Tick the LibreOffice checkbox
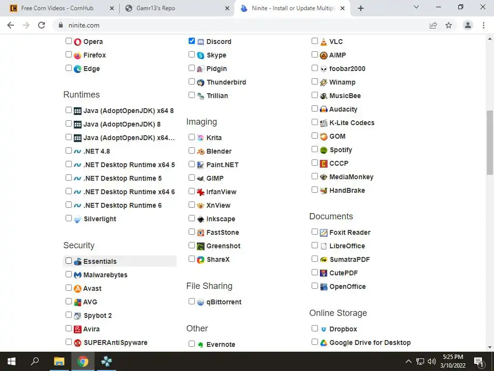The image size is (494, 371). point(315,245)
